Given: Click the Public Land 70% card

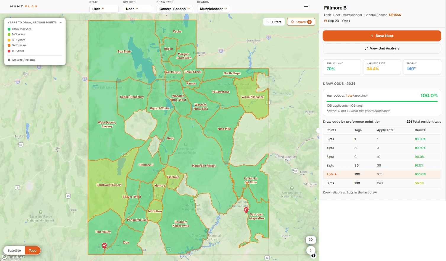Looking at the screenshot, I should 342,67.
